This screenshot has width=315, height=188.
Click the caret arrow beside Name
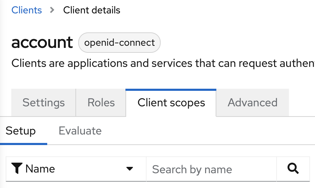click(x=130, y=169)
